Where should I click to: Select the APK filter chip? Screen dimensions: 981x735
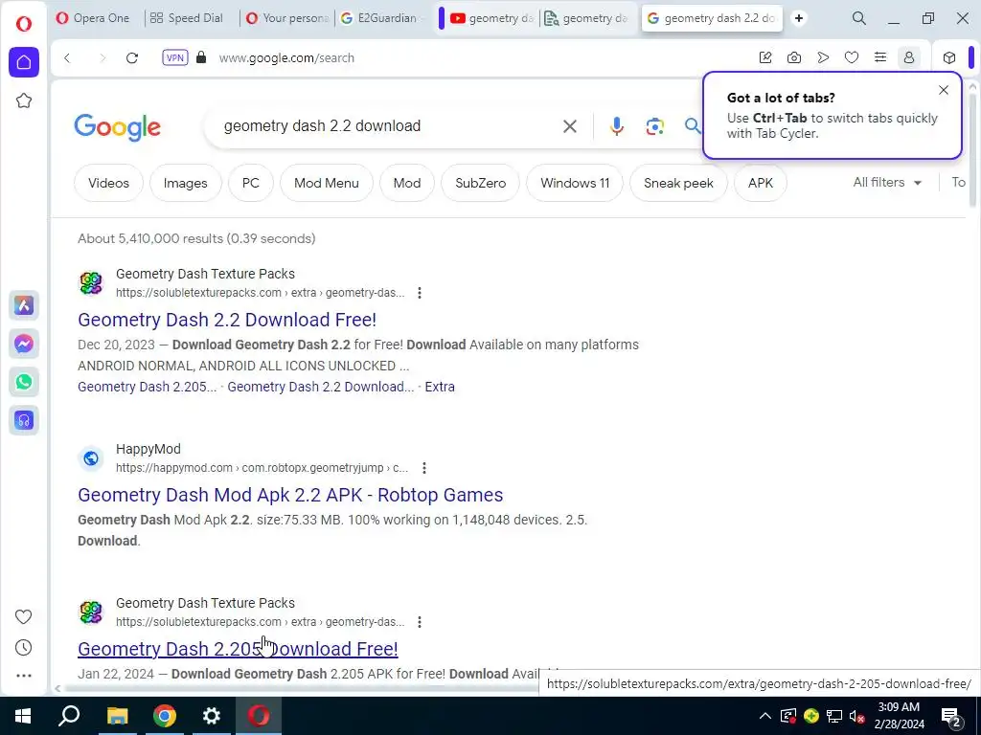(x=761, y=183)
